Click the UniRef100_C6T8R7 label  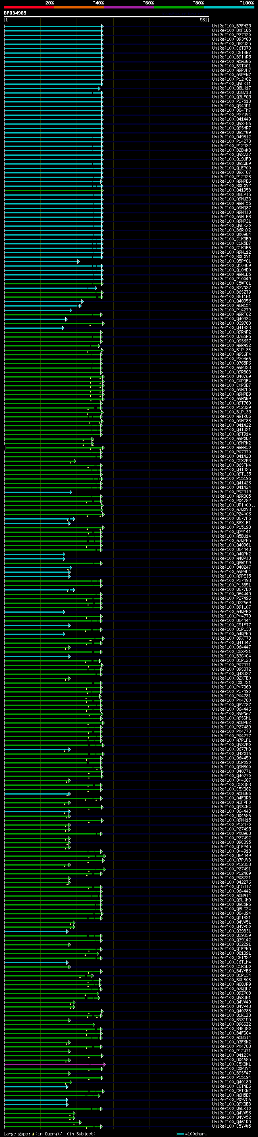[x=231, y=52]
